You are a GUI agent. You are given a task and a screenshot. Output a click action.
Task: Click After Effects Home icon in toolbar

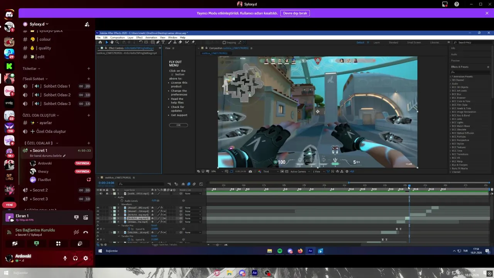point(100,42)
